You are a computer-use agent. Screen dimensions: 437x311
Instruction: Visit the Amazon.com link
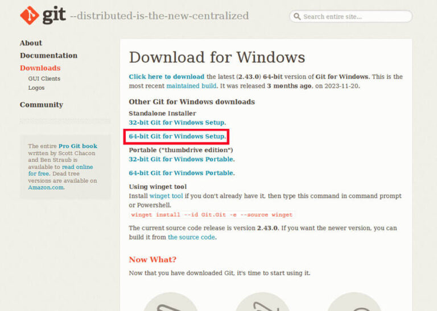[46, 187]
